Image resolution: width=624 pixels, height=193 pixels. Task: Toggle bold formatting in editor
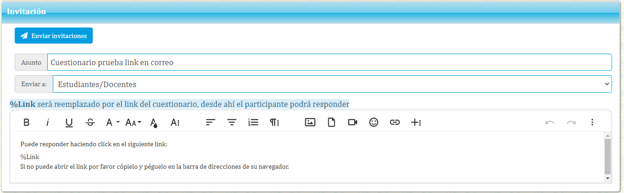(x=27, y=122)
